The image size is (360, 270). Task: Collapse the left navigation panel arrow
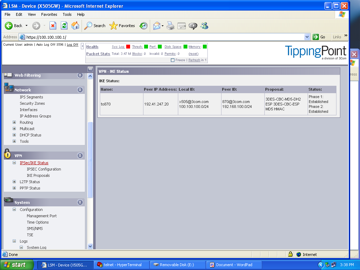pos(90,69)
